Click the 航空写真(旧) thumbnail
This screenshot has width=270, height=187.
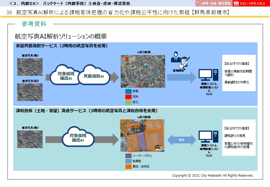click(30, 92)
